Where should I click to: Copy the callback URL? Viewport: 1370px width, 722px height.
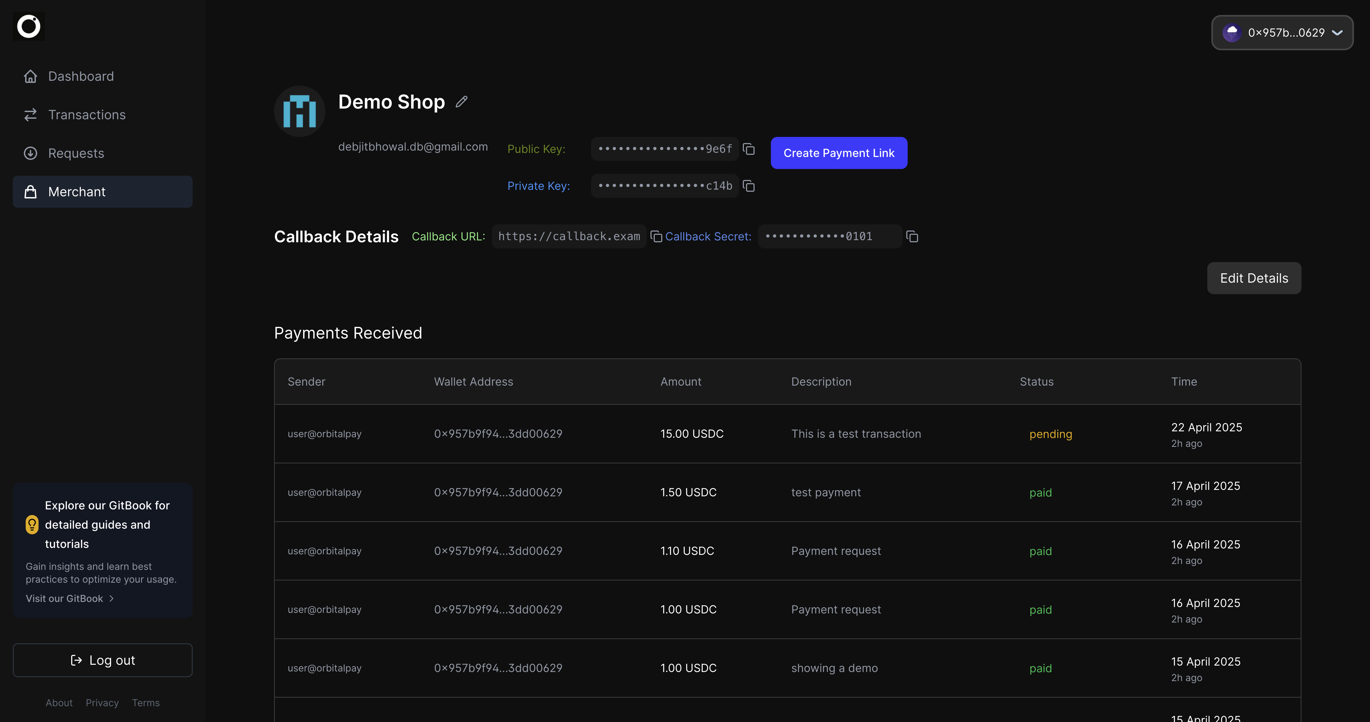pyautogui.click(x=656, y=237)
